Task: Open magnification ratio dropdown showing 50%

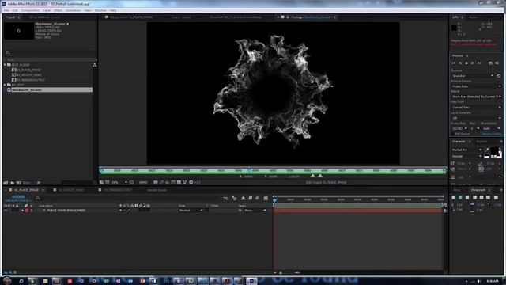Action: pyautogui.click(x=119, y=183)
